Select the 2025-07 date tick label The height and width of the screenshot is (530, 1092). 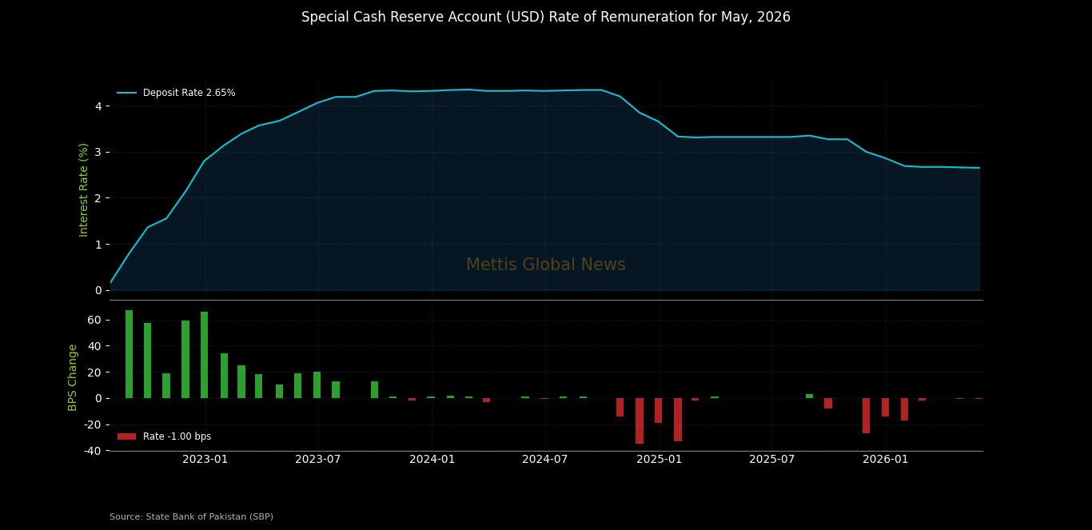point(771,460)
